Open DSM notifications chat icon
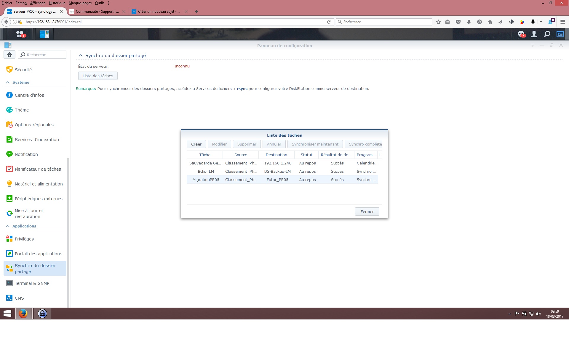 [521, 34]
